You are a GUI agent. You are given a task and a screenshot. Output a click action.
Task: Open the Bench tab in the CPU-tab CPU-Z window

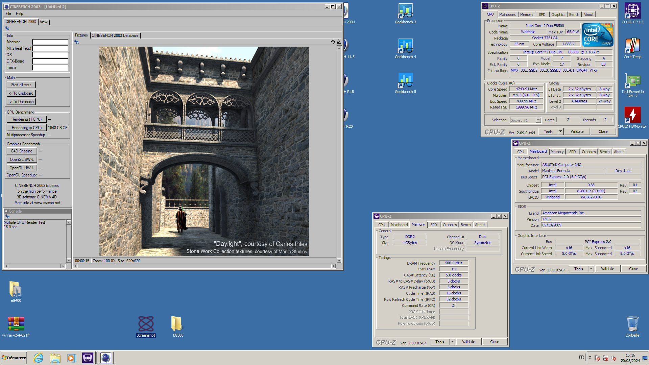coord(574,15)
